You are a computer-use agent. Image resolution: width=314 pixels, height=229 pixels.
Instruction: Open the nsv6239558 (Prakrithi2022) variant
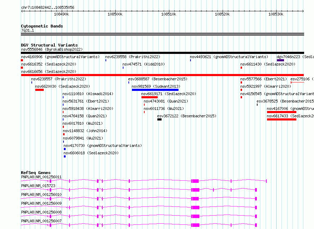pyautogui.click(x=133, y=57)
